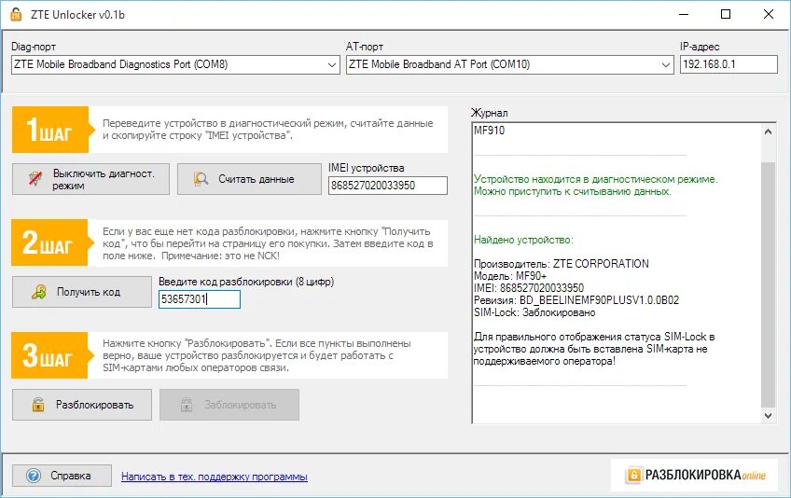The height and width of the screenshot is (498, 791).
Task: Close the ZTE Unlocker window
Action: coord(769,14)
